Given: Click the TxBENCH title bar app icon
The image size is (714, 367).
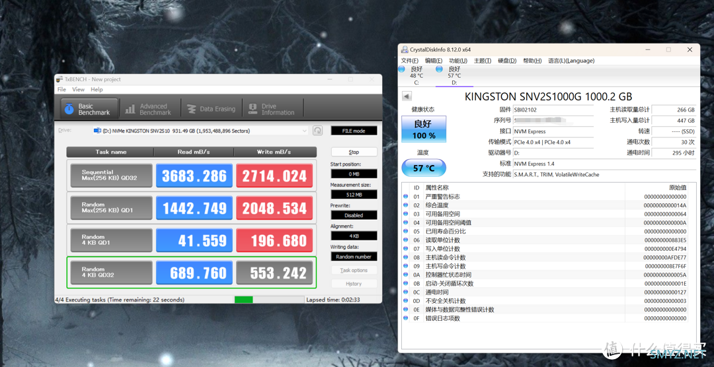Looking at the screenshot, I should point(59,79).
